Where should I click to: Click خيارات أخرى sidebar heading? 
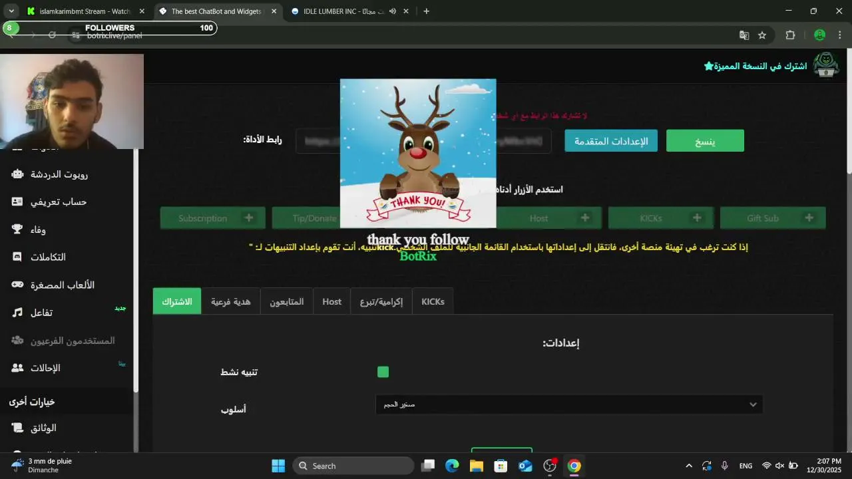pos(32,402)
